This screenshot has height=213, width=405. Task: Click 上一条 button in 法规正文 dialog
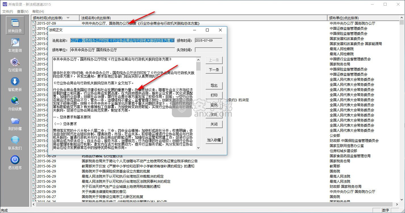tap(214, 60)
